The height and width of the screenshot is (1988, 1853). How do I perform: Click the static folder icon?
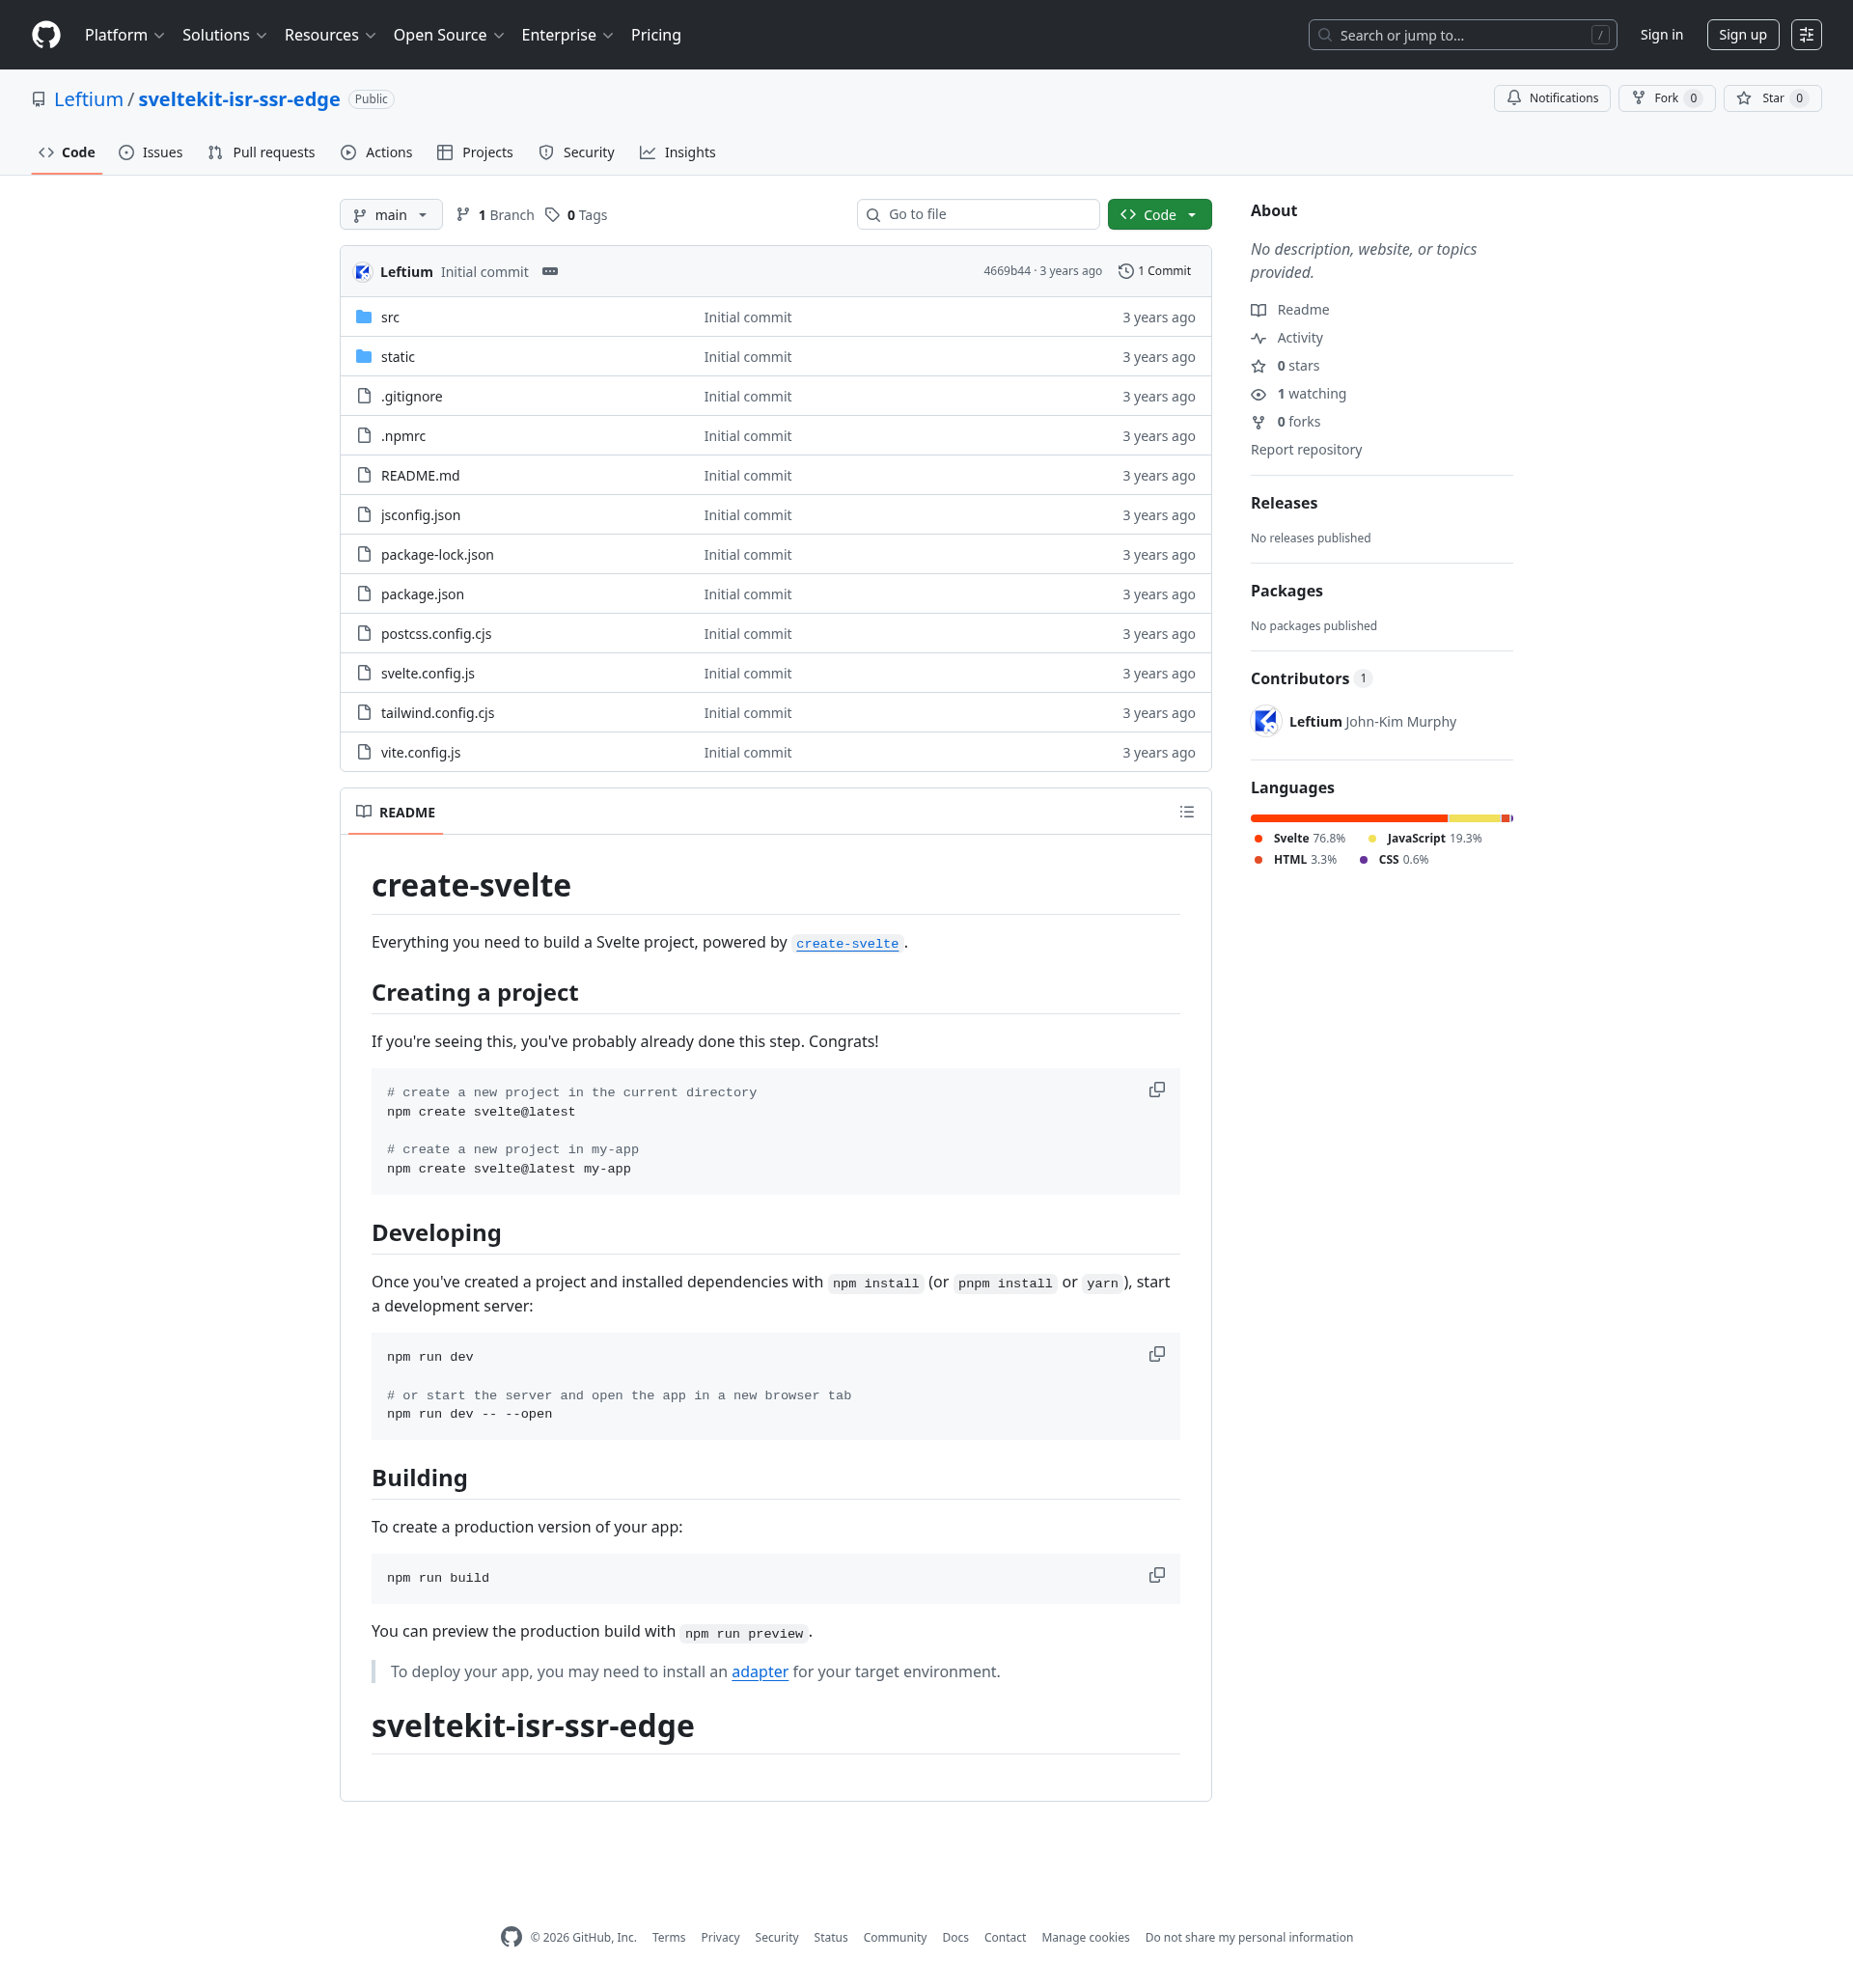click(364, 357)
